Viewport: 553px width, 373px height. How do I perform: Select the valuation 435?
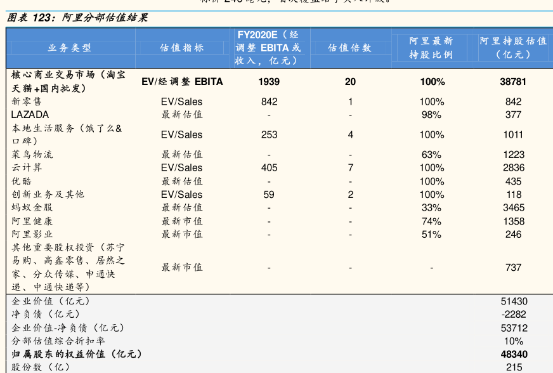coord(513,181)
